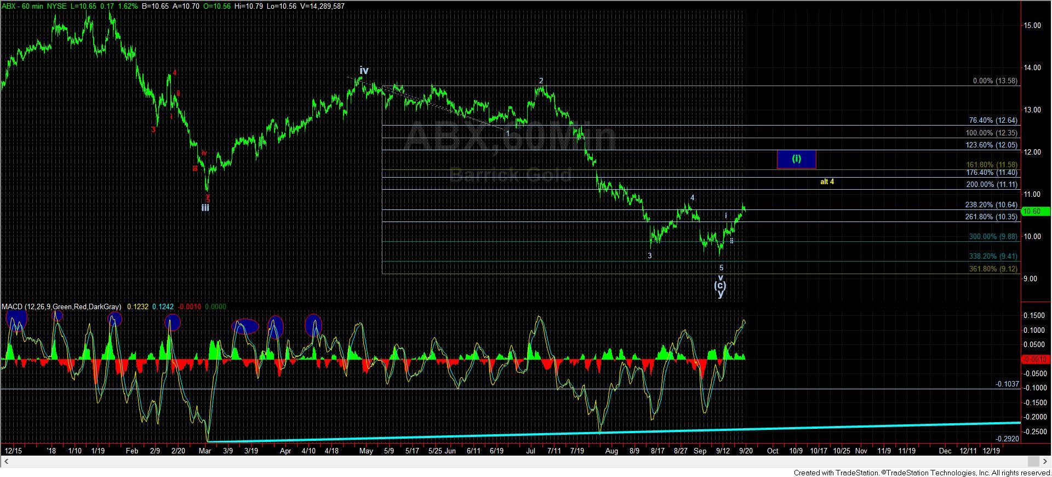Viewport: 1052px width, 477px height.
Task: Select the blue (i) target box
Action: [x=796, y=159]
